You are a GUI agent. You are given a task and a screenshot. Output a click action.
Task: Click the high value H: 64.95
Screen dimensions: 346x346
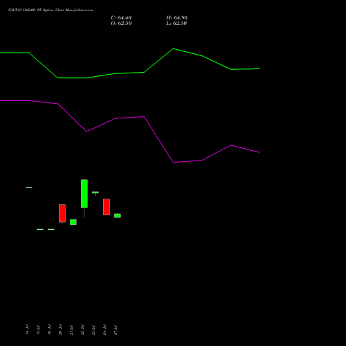176,18
